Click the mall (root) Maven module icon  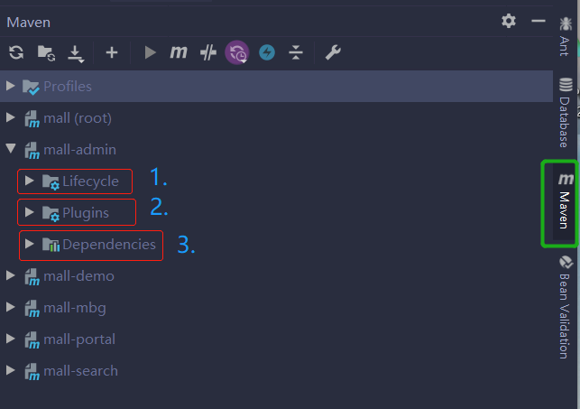(x=32, y=119)
